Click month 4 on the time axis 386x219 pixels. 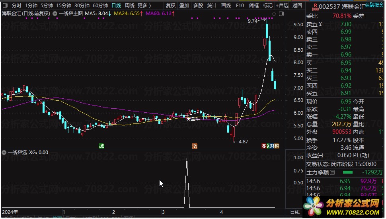pos(221,212)
